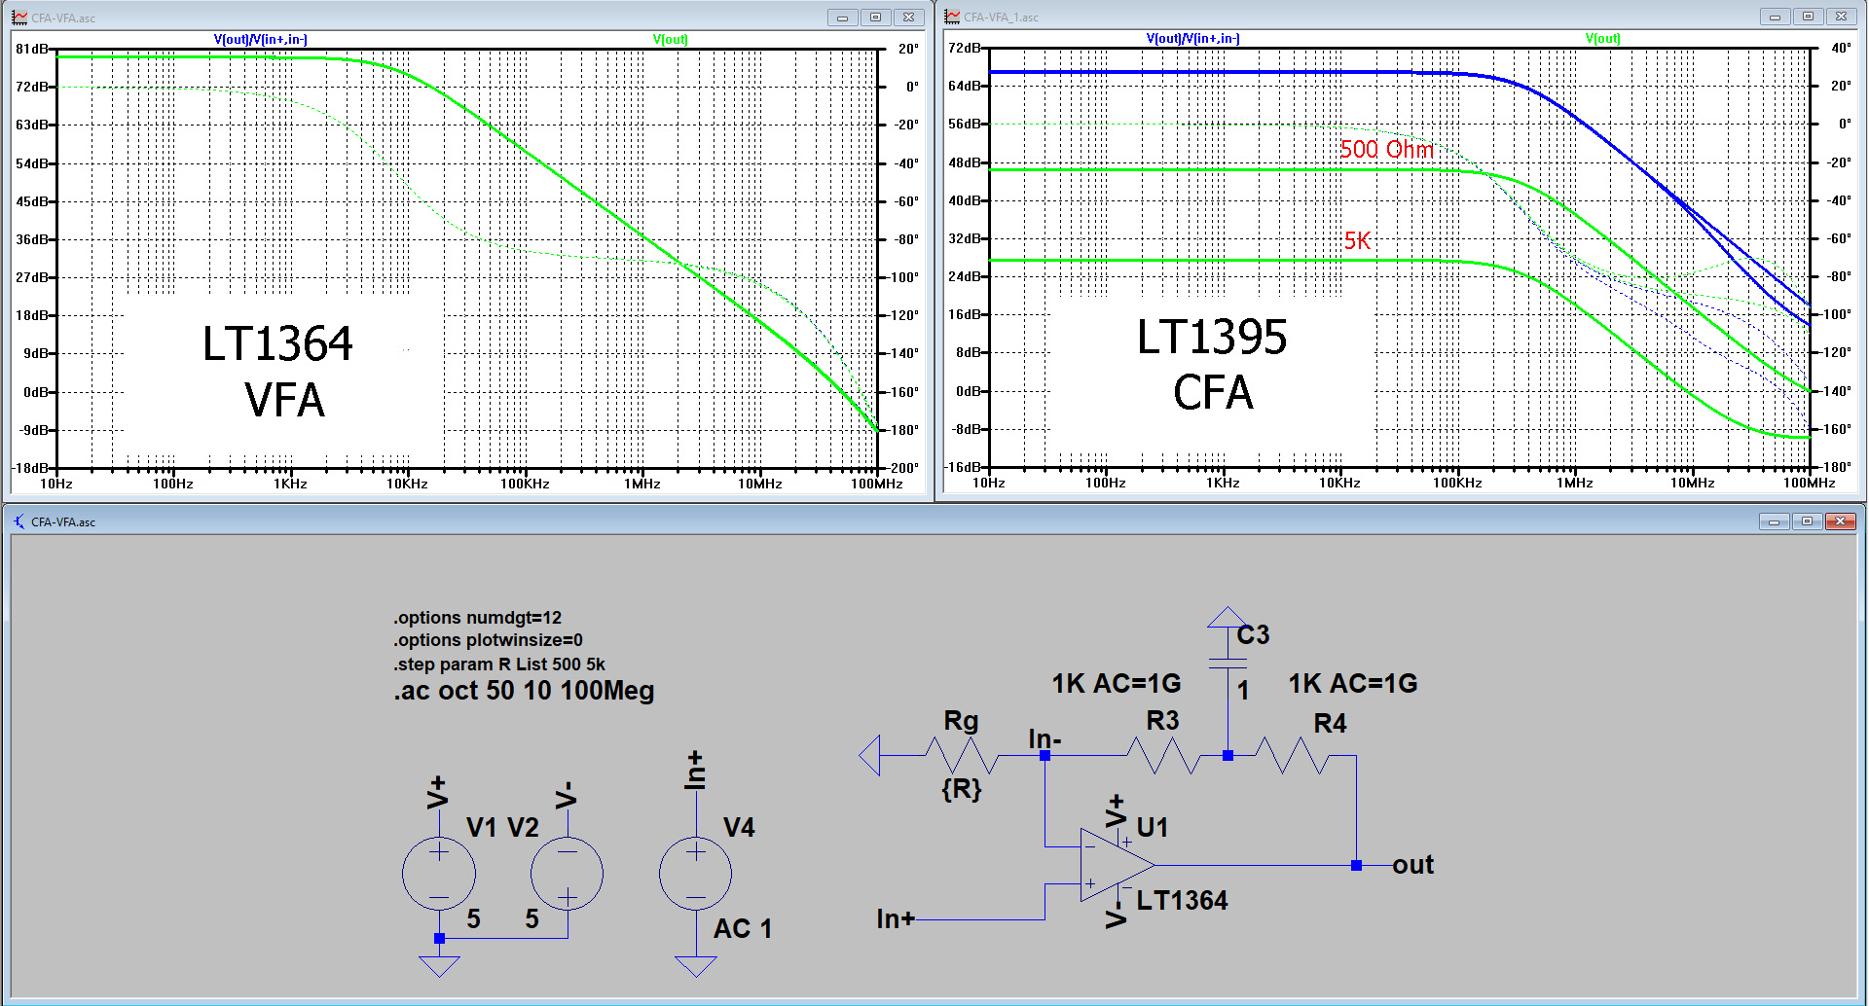Maximize the CFA-VFA_1.asc plot window
The image size is (1869, 1006).
[1808, 17]
